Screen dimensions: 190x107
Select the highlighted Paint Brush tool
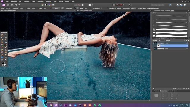[x=6, y=45]
